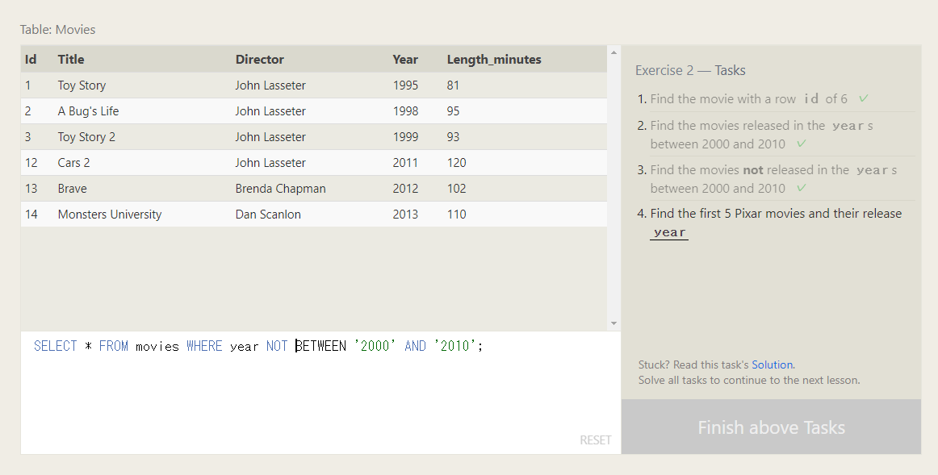Viewport: 938px width, 475px height.
Task: Click the underlined year keyword in task 4
Action: pos(669,232)
